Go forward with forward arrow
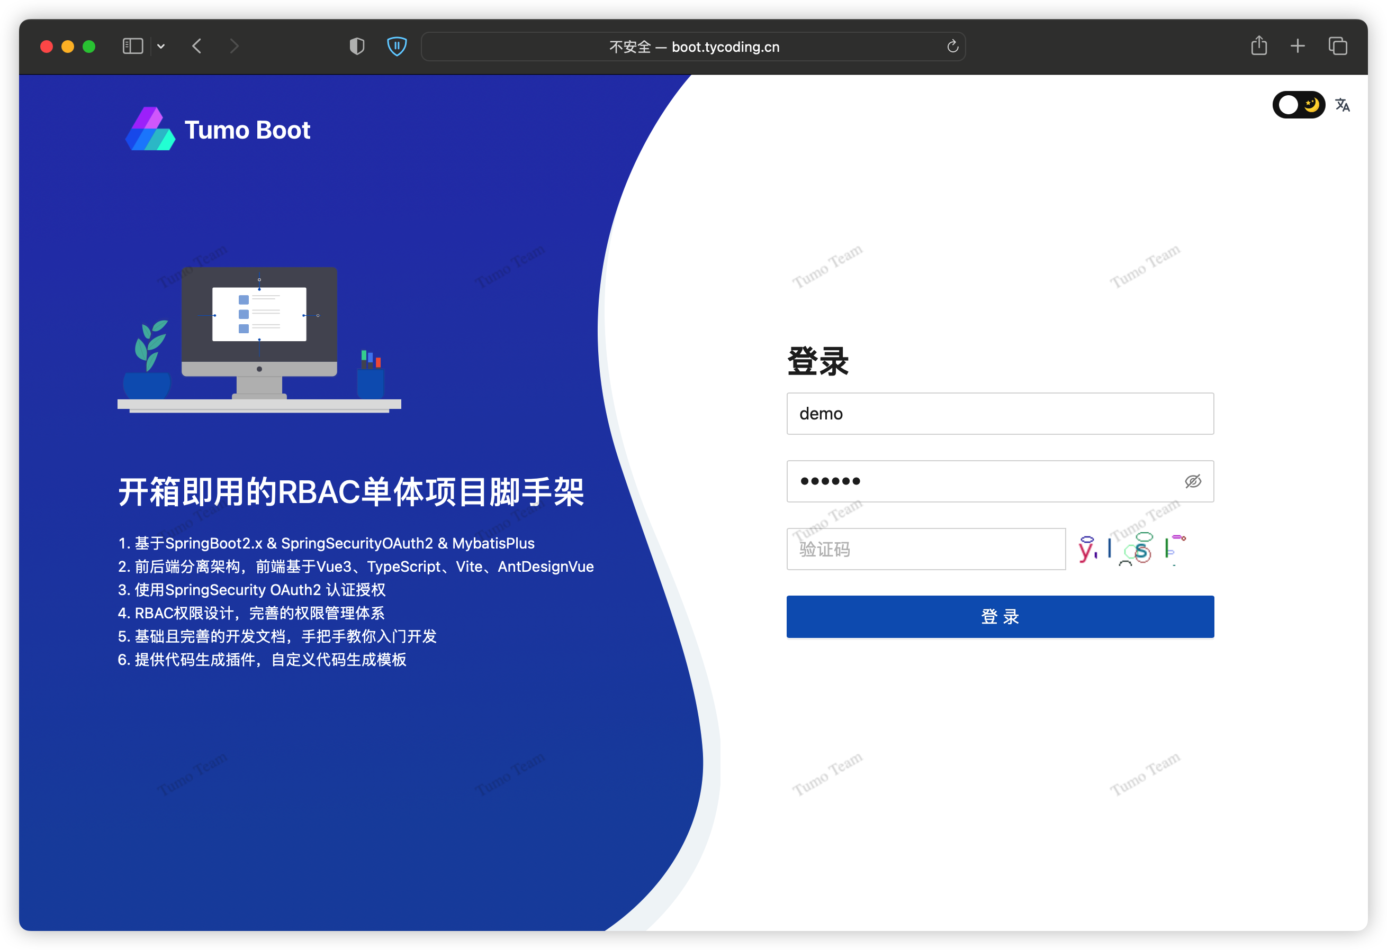This screenshot has width=1387, height=950. [x=234, y=46]
